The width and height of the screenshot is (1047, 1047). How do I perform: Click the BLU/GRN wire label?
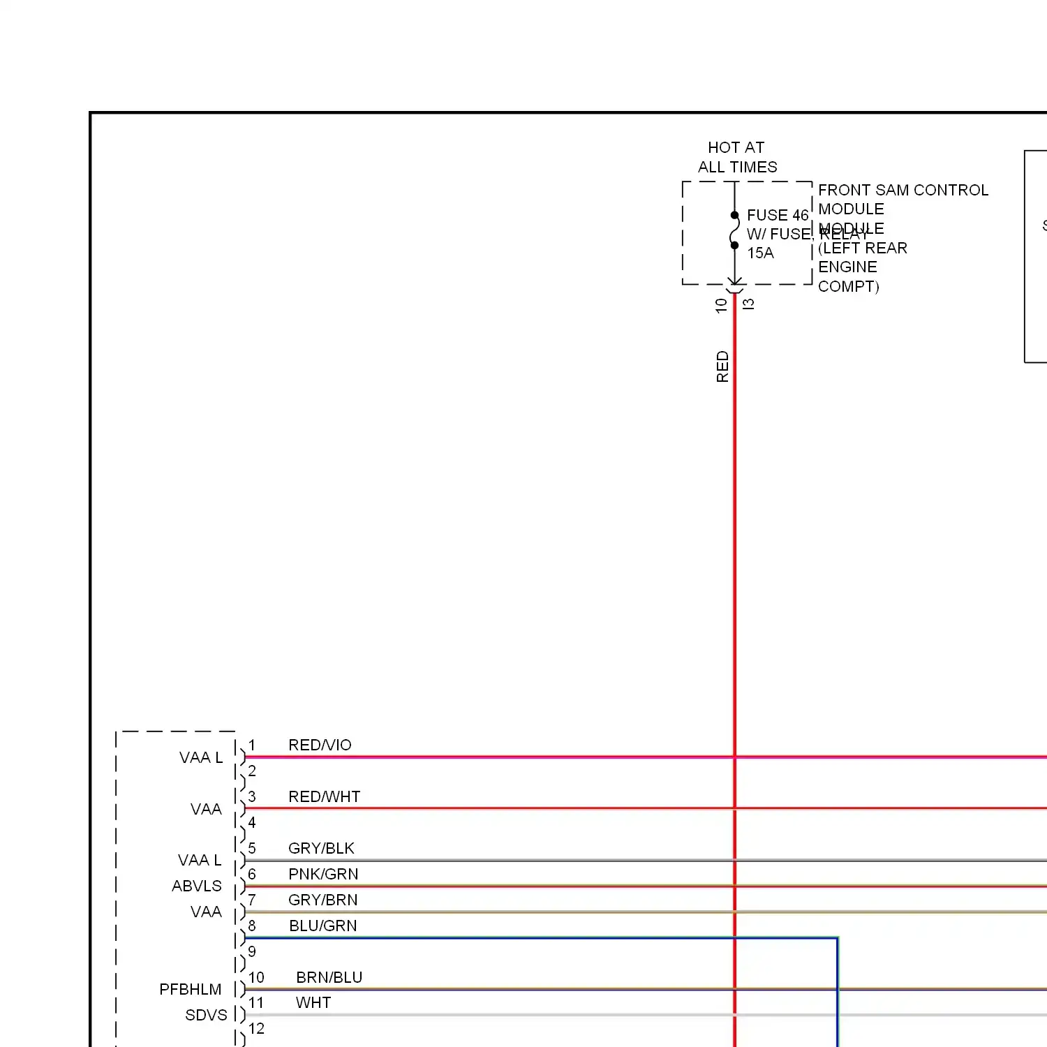(x=323, y=926)
